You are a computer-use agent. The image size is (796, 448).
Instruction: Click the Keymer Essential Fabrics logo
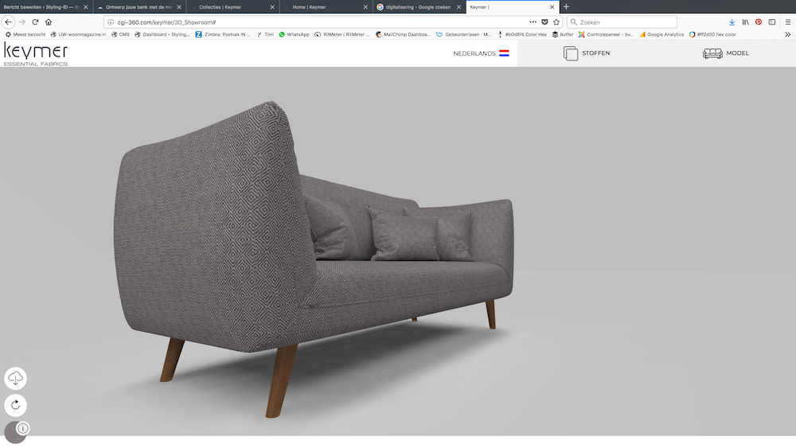36,54
